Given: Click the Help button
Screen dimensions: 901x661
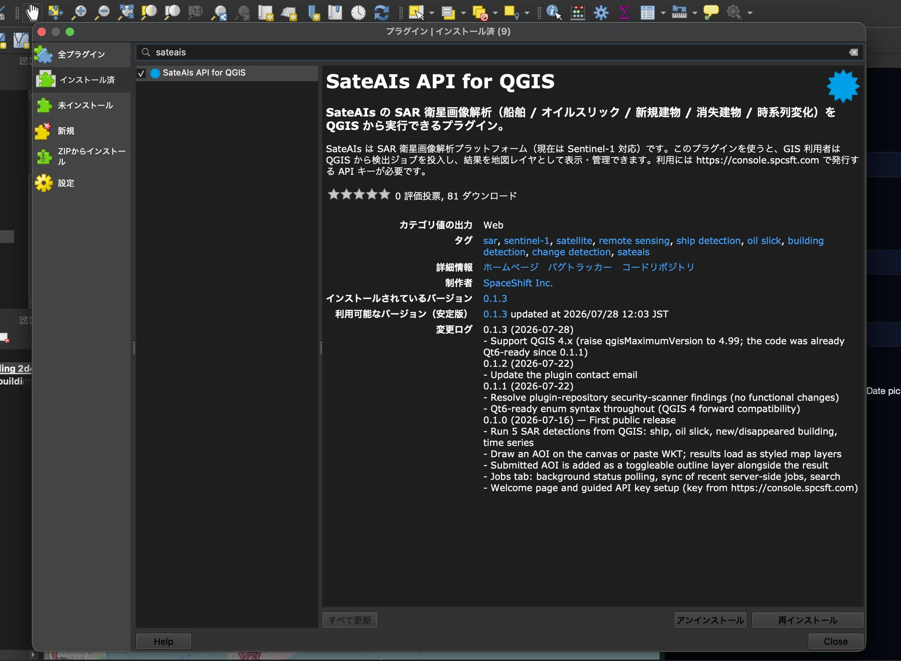Looking at the screenshot, I should (x=163, y=641).
